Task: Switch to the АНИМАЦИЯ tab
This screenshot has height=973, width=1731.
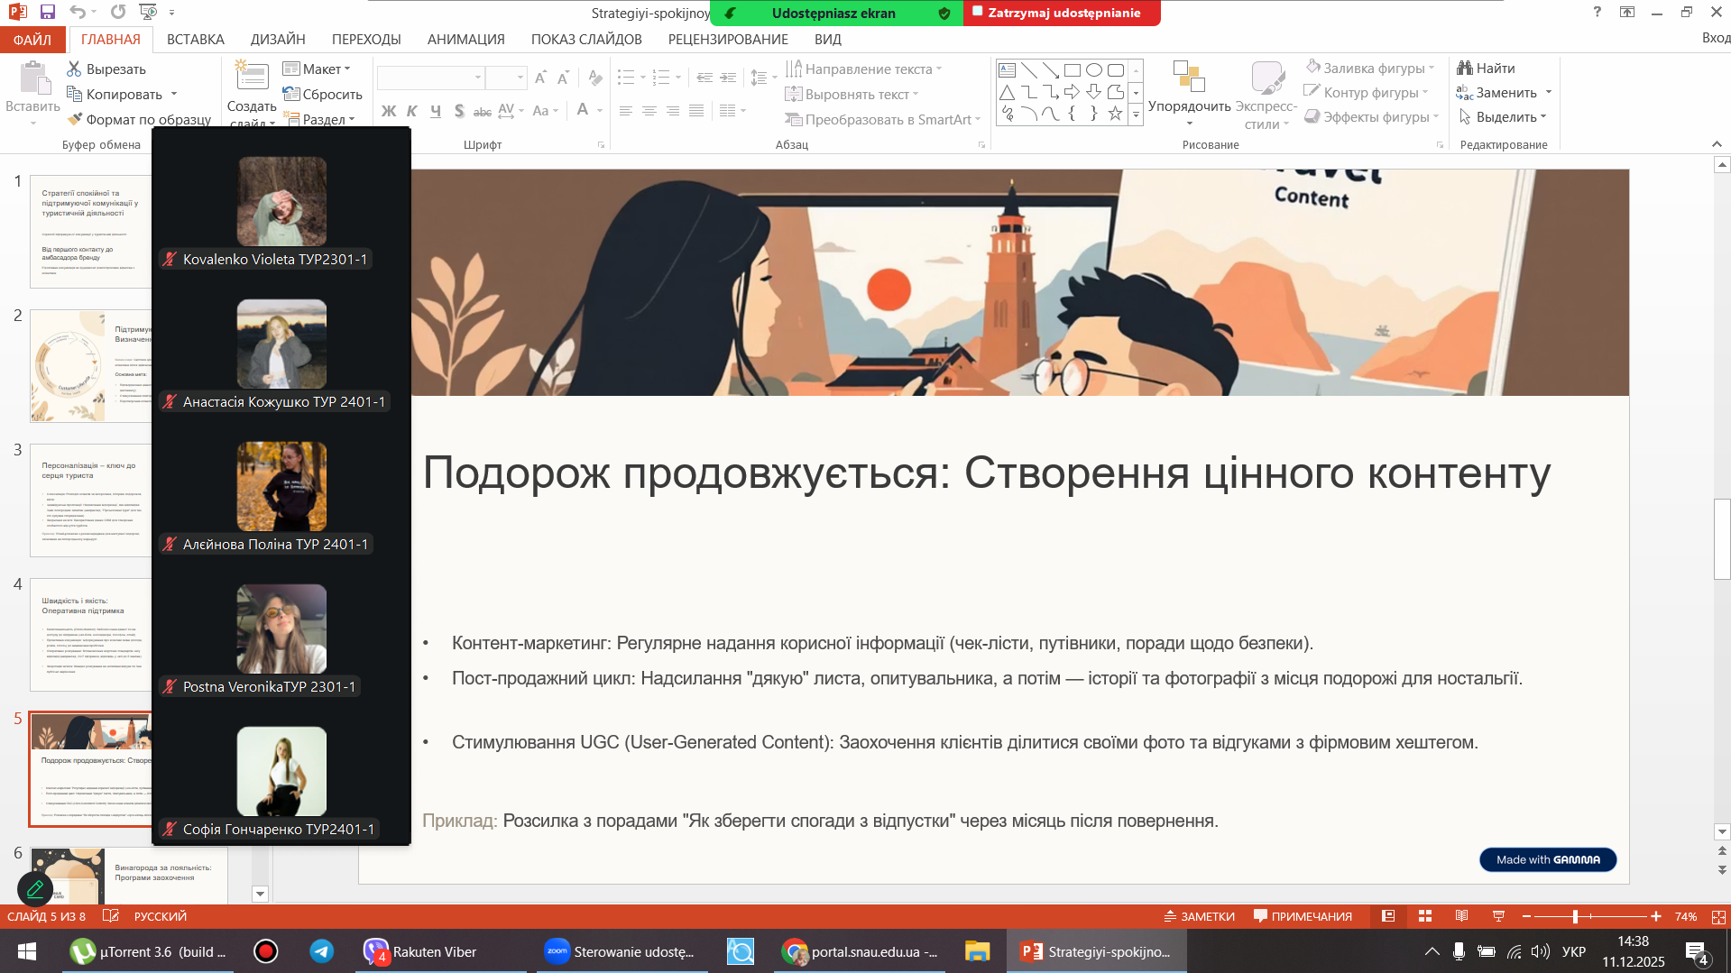Action: 465,40
